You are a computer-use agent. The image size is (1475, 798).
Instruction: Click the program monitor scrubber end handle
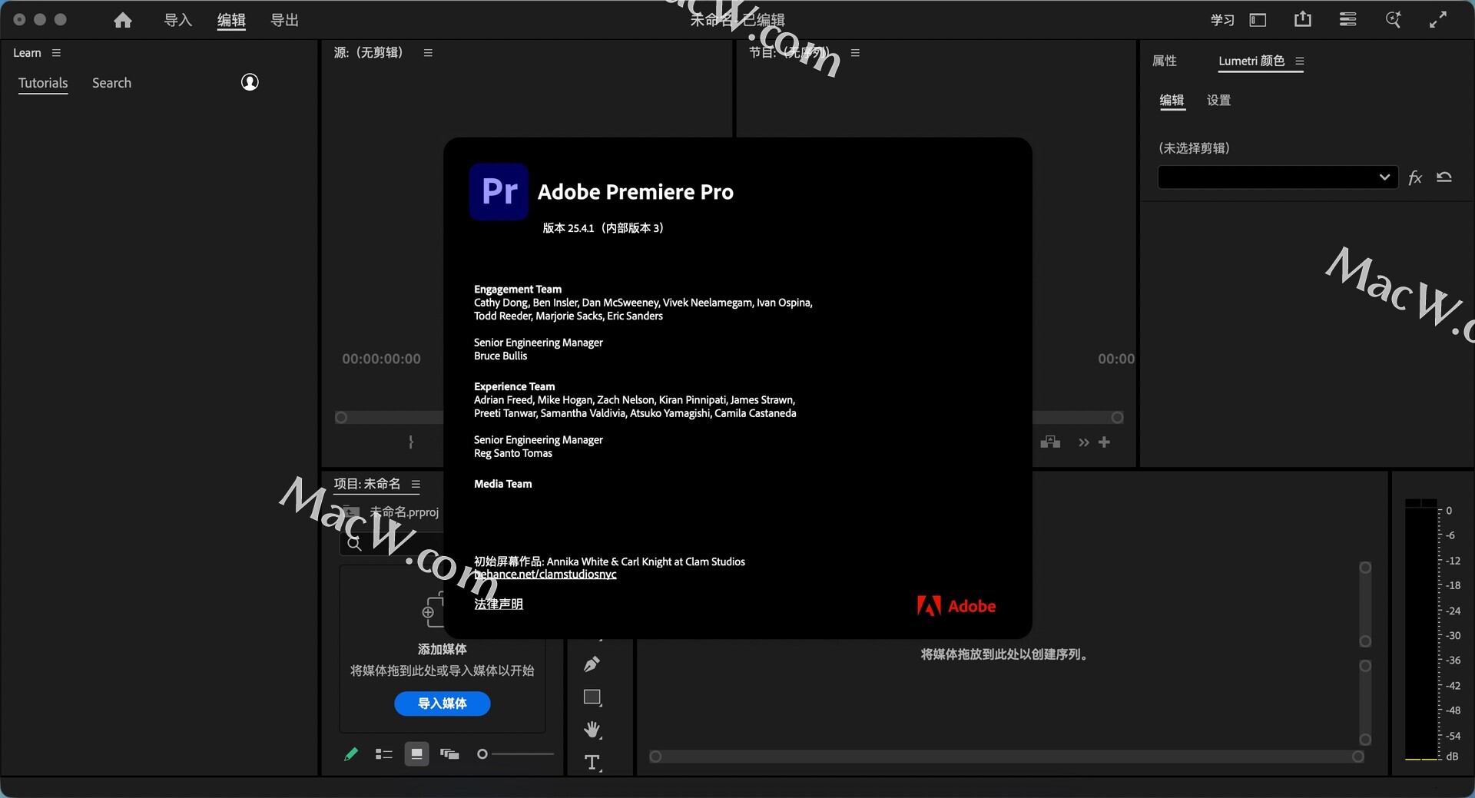[x=1118, y=418]
